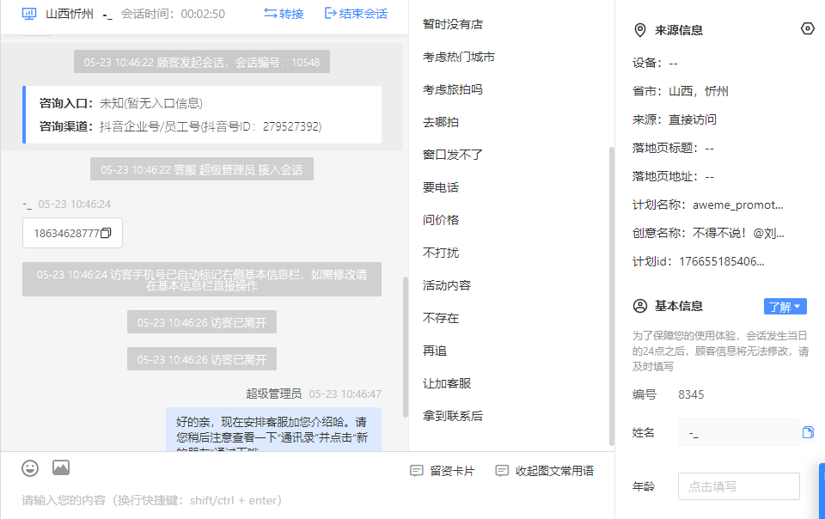Pick quick reply 再追
Screen dimensions: 825x519
click(435, 351)
